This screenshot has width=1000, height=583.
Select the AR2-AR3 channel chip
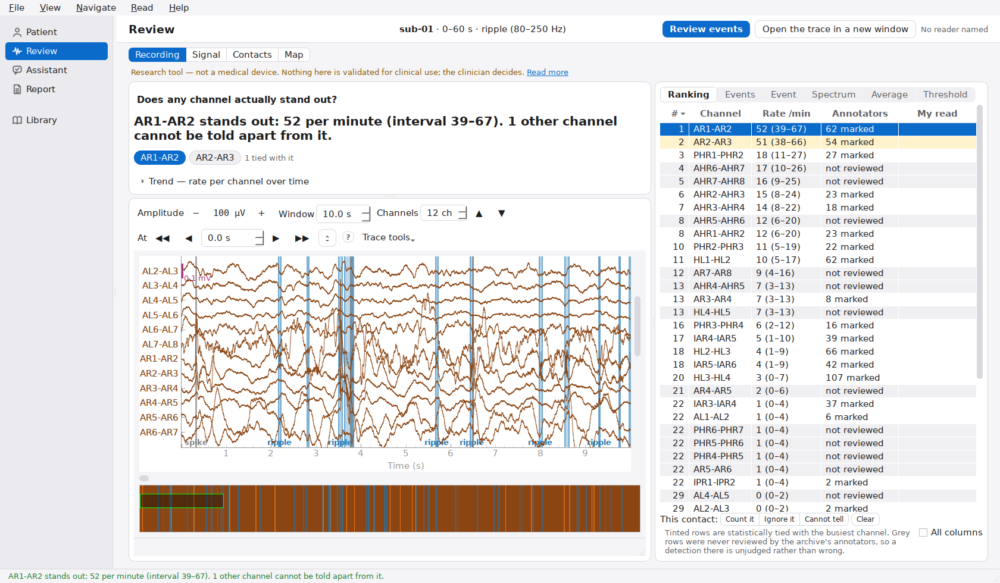[215, 158]
